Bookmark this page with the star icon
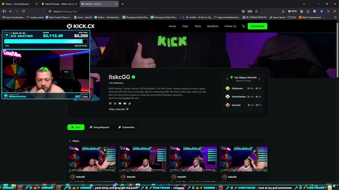This screenshot has width=339, height=190. click(x=256, y=11)
